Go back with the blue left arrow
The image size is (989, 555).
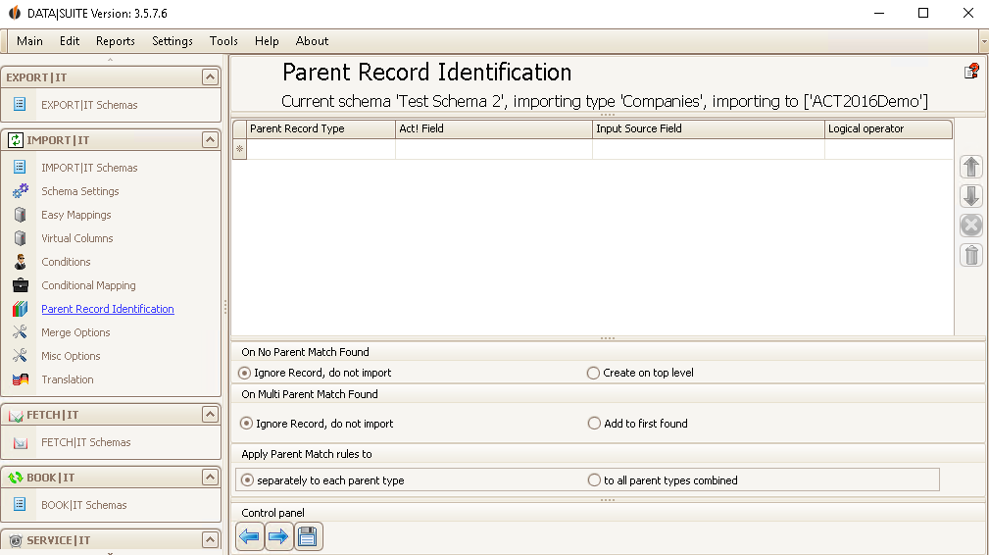pyautogui.click(x=250, y=536)
